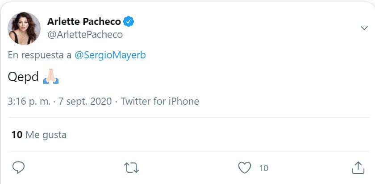View the Me gusta likes list
375x184 pixels.
(x=46, y=134)
